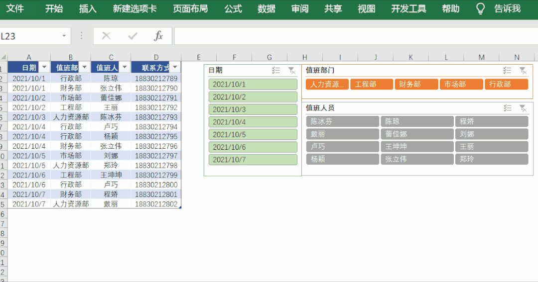Click the 告诉我 search box

coord(508,8)
